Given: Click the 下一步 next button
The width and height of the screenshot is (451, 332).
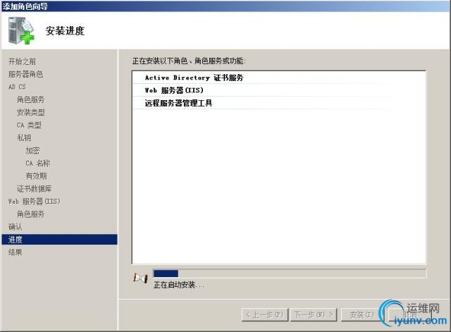Looking at the screenshot, I should tap(314, 315).
